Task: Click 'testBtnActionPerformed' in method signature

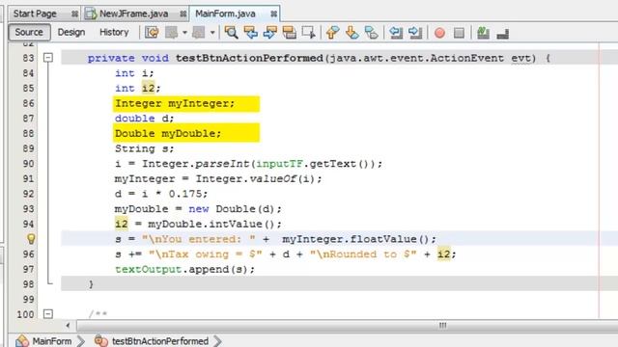Action: coord(249,58)
